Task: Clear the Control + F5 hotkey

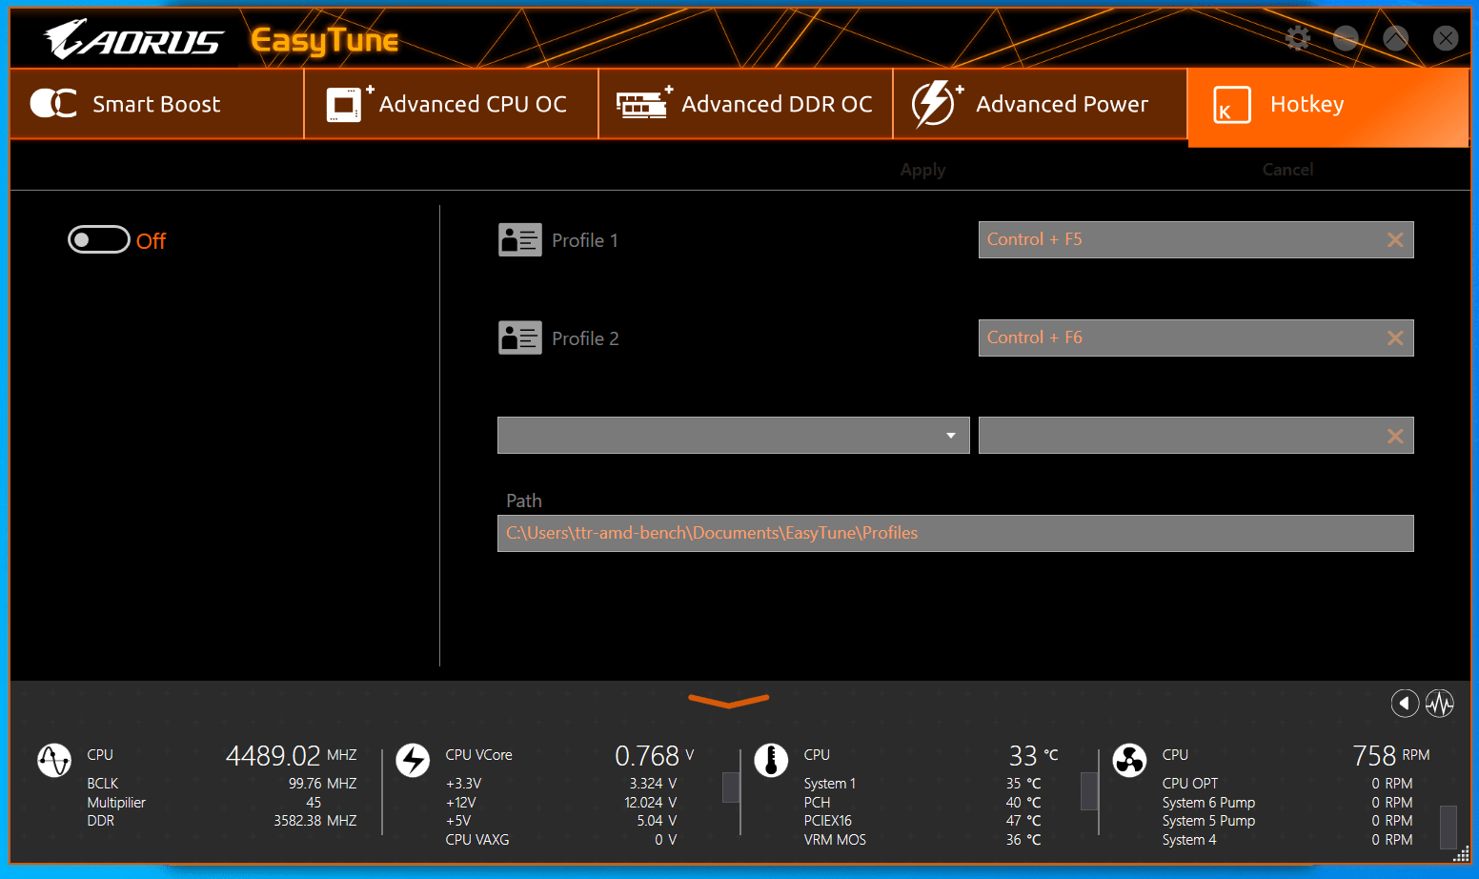Action: pos(1394,240)
